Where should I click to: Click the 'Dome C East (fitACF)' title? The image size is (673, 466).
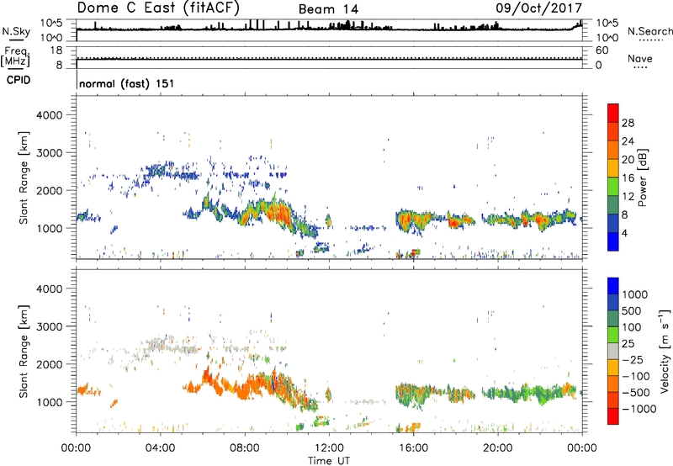[158, 8]
